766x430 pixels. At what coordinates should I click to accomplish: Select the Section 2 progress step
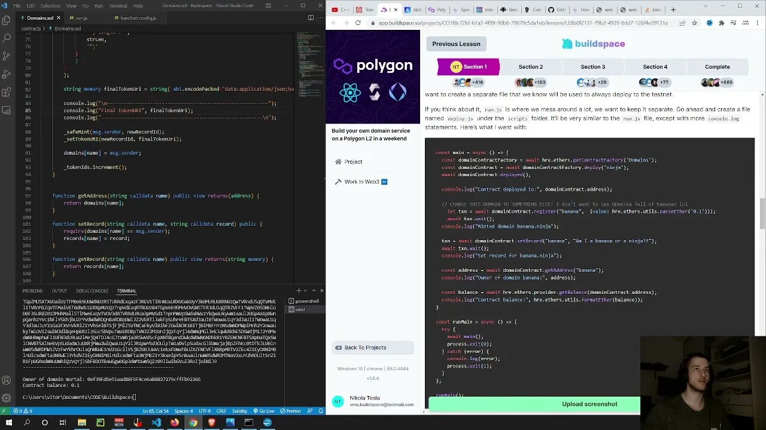[x=531, y=67]
